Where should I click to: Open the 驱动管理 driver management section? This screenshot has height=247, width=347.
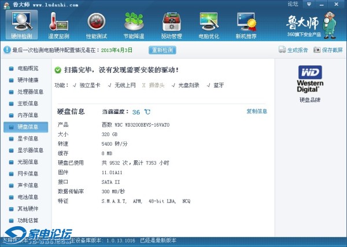(x=172, y=25)
